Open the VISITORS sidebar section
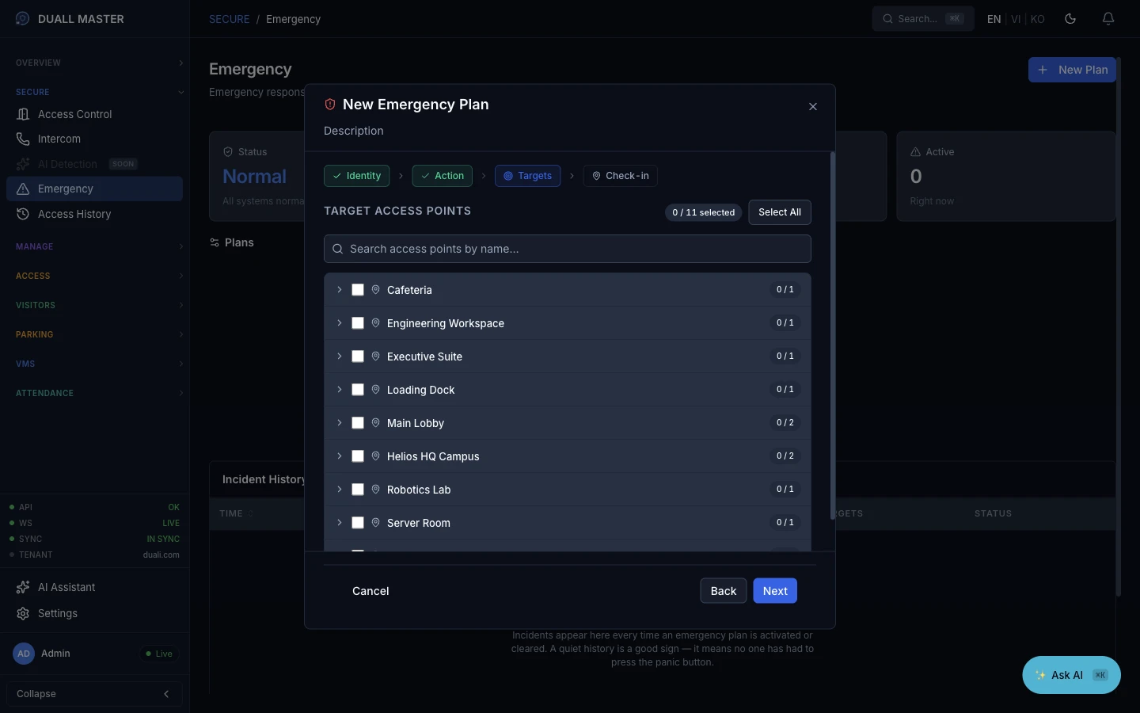 pos(99,305)
